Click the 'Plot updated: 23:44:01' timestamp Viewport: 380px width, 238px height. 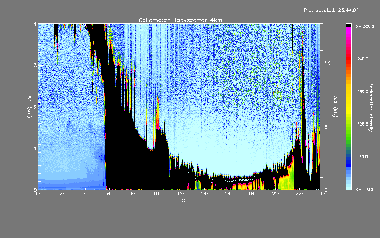(x=331, y=10)
